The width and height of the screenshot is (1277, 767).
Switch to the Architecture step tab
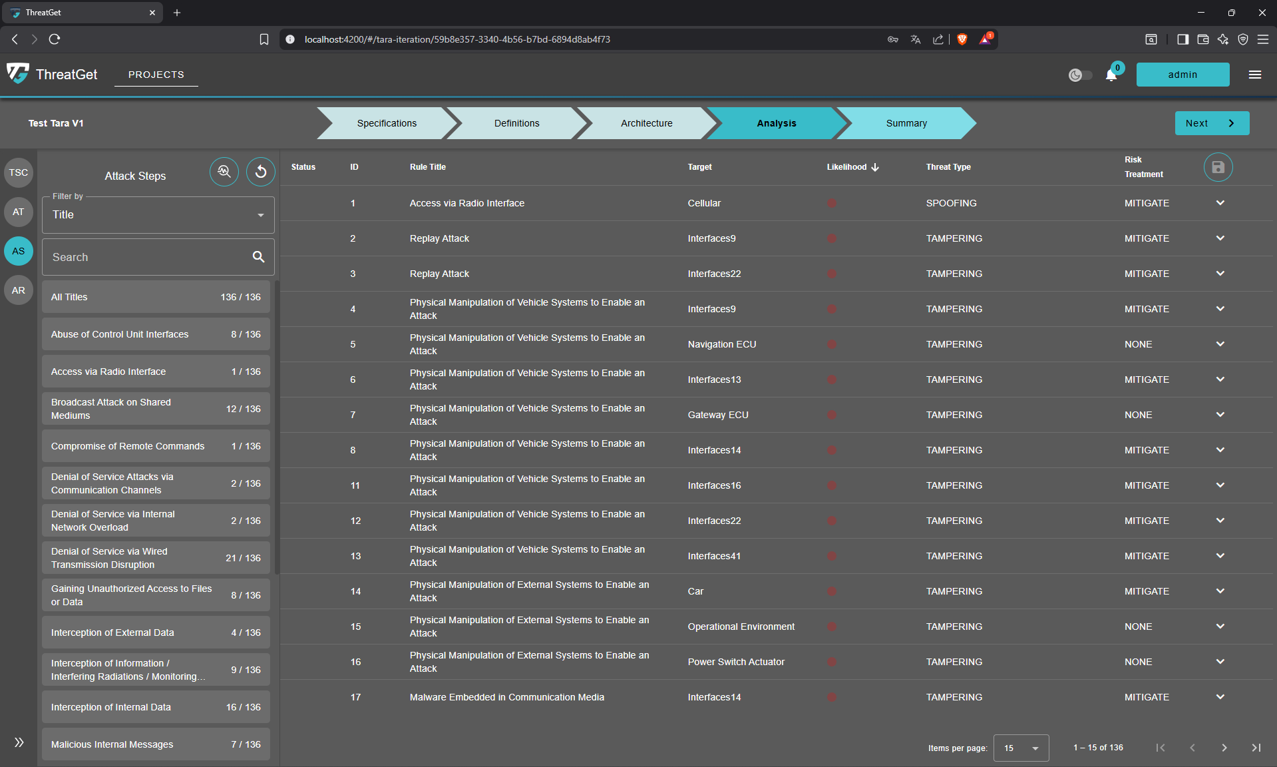pyautogui.click(x=646, y=123)
